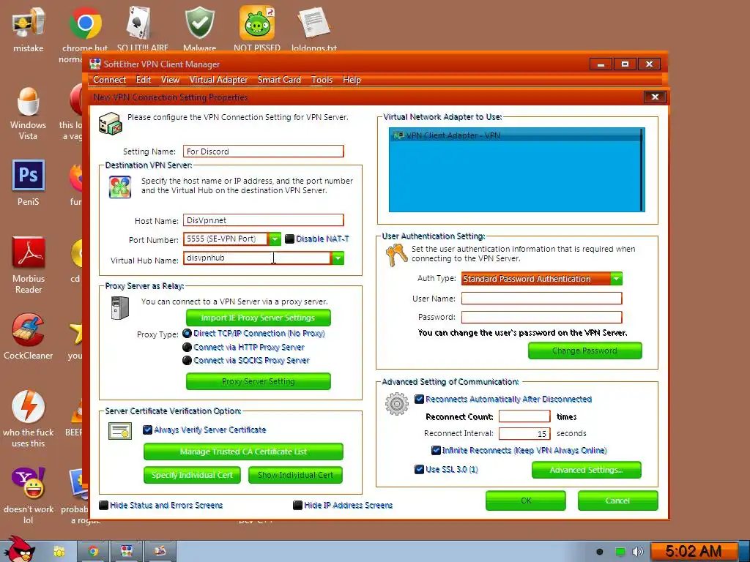This screenshot has height=562, width=750.
Task: Enable Hide IP Address Screens
Action: tap(297, 505)
